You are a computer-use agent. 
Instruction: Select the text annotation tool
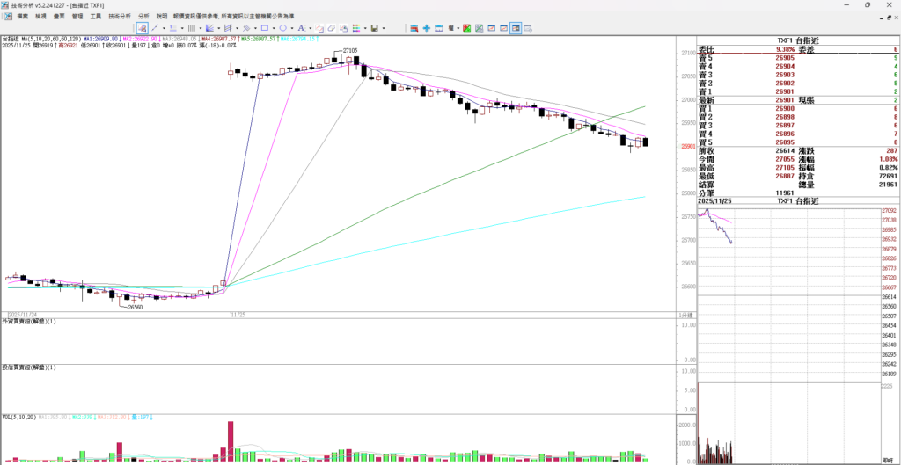(x=301, y=28)
